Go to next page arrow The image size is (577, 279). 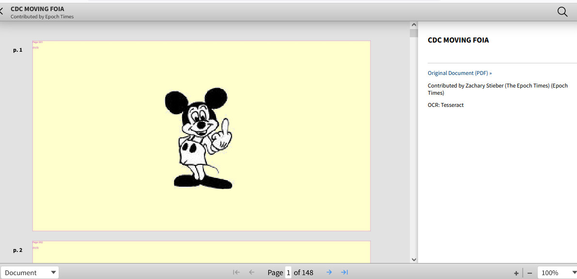329,272
